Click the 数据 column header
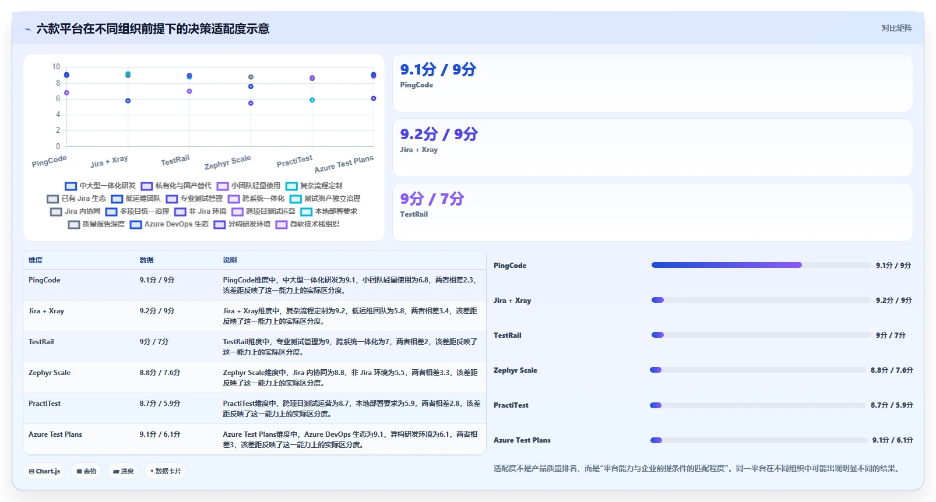Screen dimensions: 936x502 [x=146, y=260]
